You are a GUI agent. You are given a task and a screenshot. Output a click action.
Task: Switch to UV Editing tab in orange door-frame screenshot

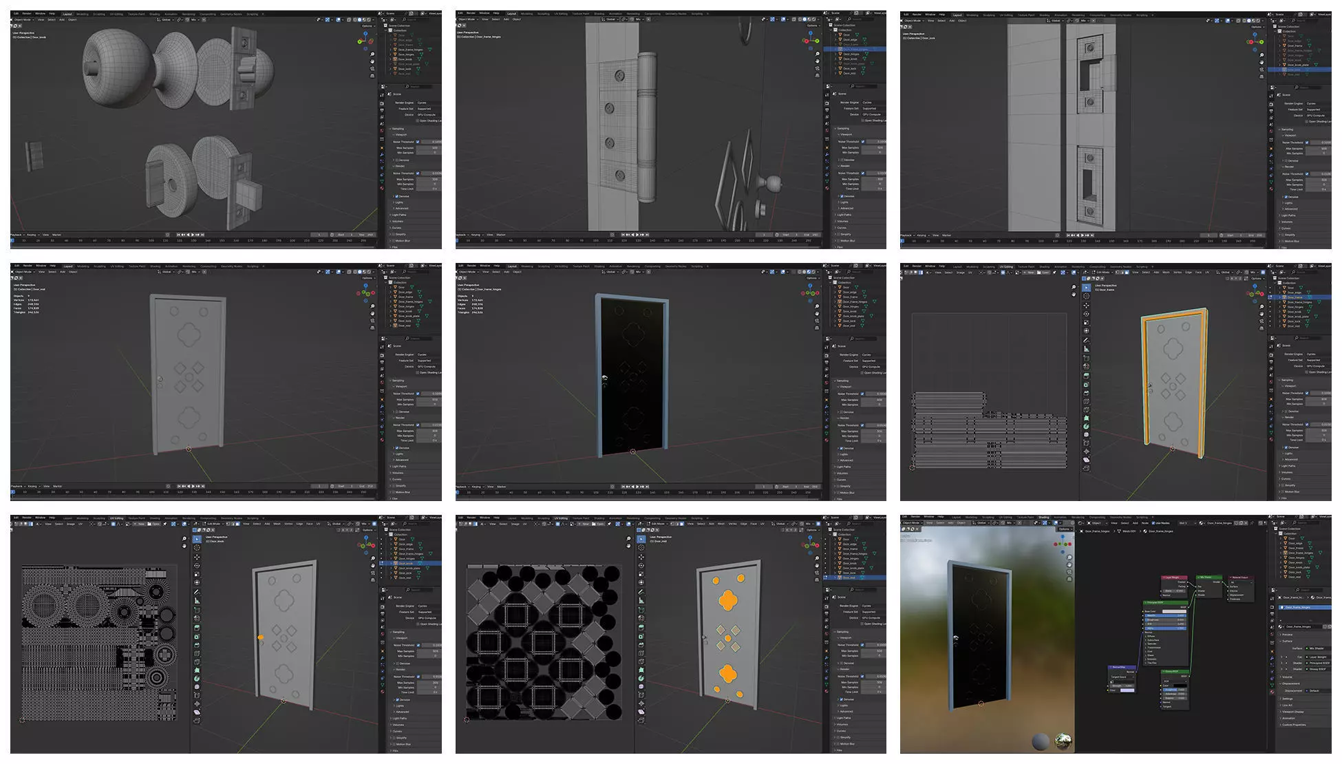(1006, 266)
